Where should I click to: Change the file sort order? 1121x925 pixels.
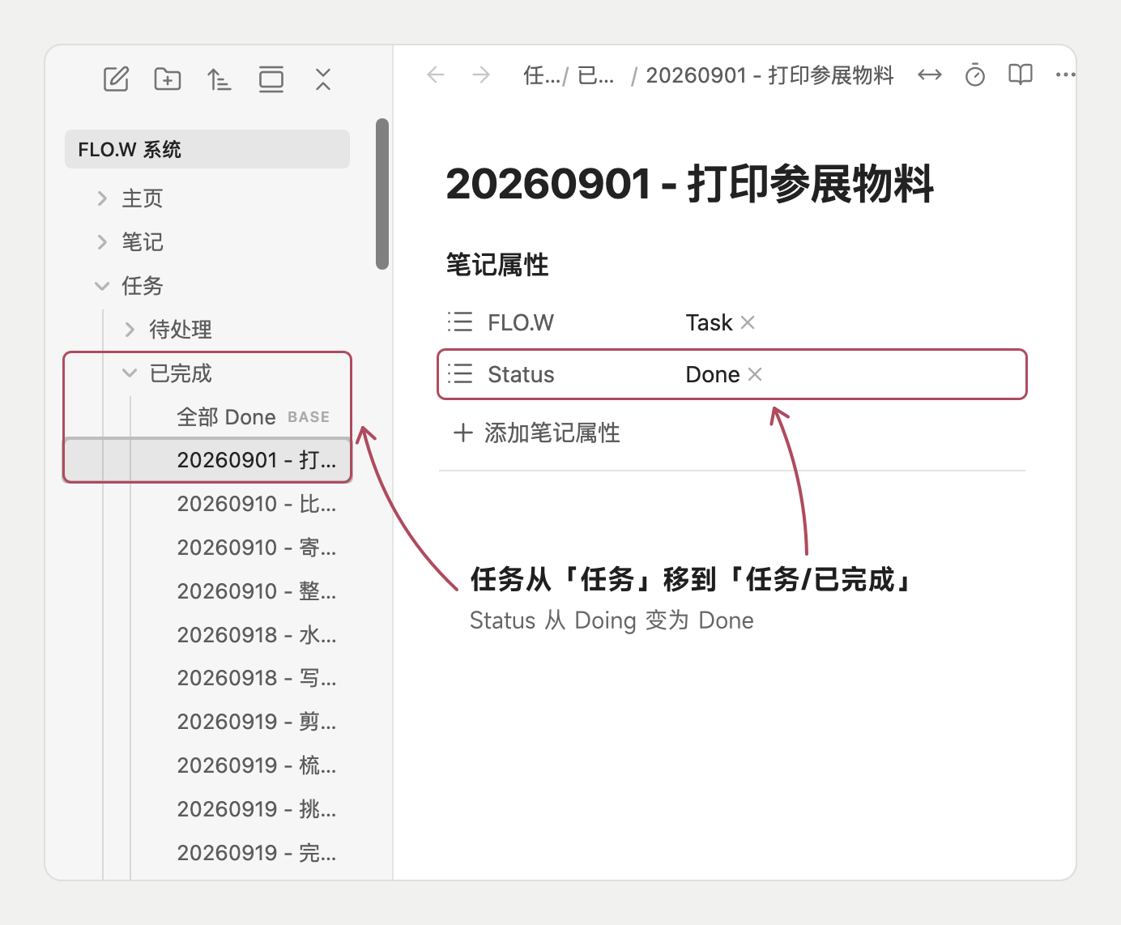pyautogui.click(x=219, y=79)
